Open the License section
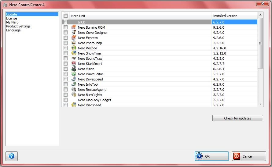 click(x=11, y=18)
